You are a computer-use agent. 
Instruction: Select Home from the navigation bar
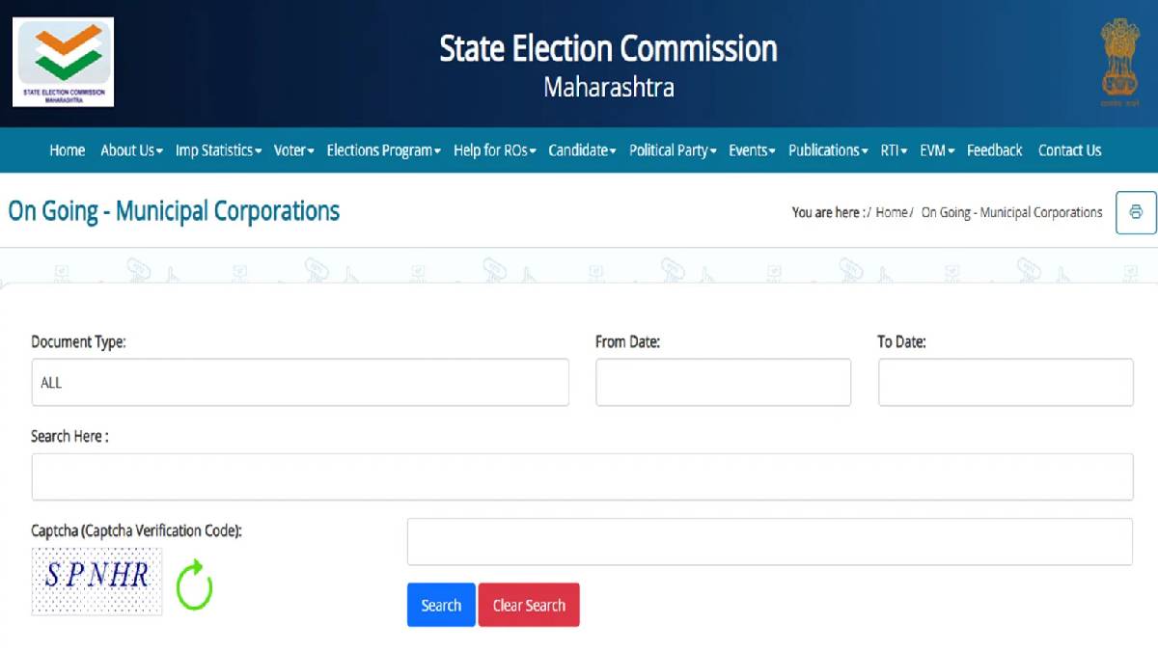point(67,150)
